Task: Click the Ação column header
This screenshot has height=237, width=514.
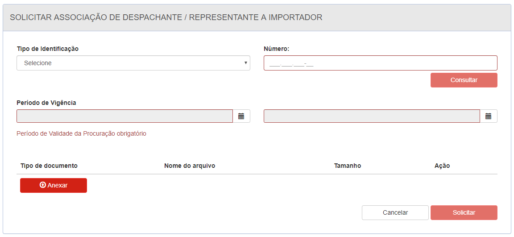Action: (442, 166)
